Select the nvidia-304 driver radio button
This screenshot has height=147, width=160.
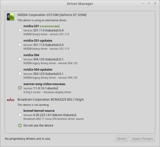(x=20, y=59)
